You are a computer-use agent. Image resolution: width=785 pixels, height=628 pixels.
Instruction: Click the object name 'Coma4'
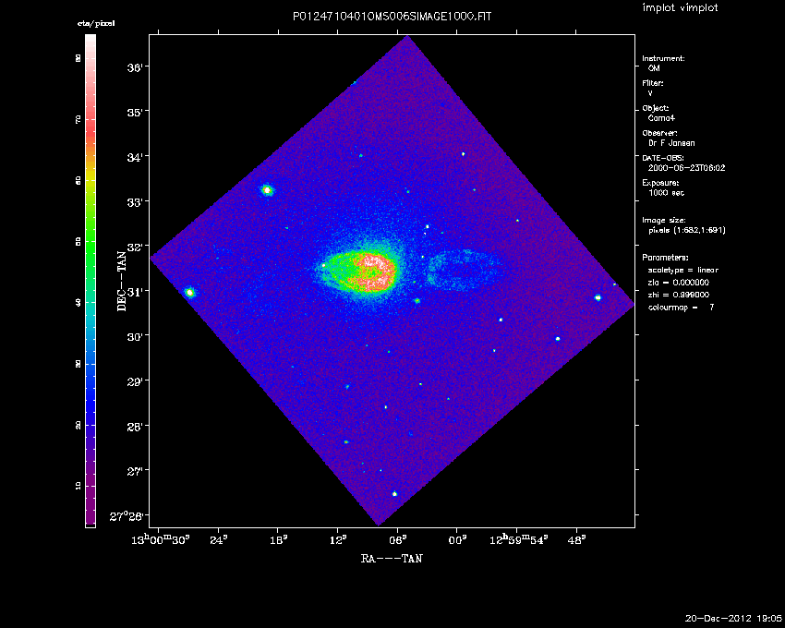(x=661, y=118)
